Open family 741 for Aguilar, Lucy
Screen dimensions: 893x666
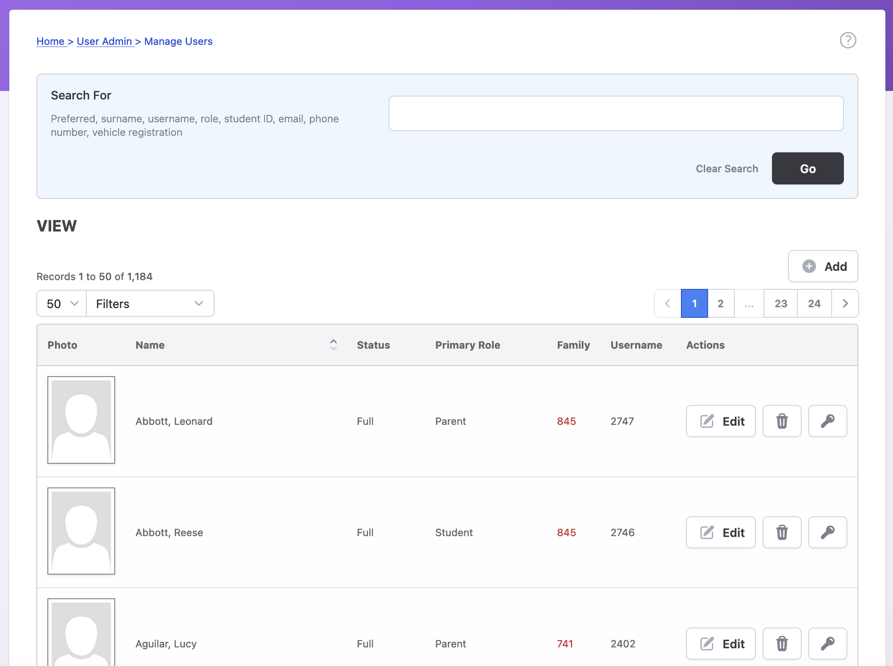tap(565, 644)
